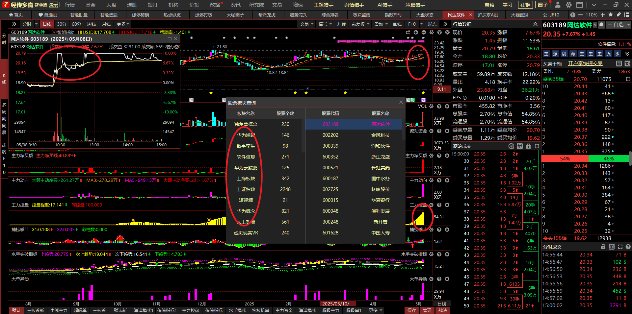
Task: Open the 智能辅助 gear toggle
Action: point(54,32)
